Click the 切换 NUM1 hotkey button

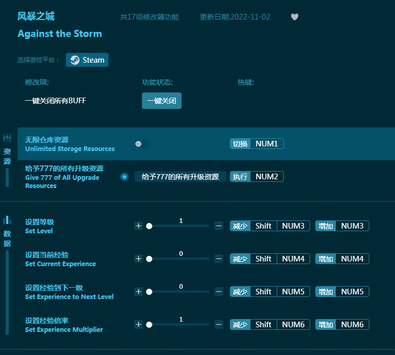click(257, 144)
